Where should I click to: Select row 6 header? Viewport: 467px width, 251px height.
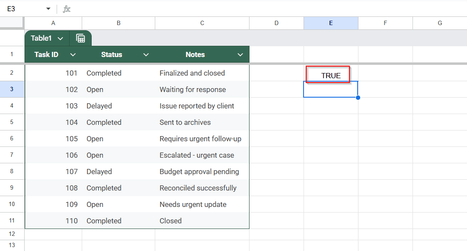tap(12, 138)
